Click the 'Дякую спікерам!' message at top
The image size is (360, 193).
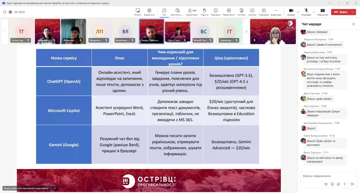pos(317,32)
